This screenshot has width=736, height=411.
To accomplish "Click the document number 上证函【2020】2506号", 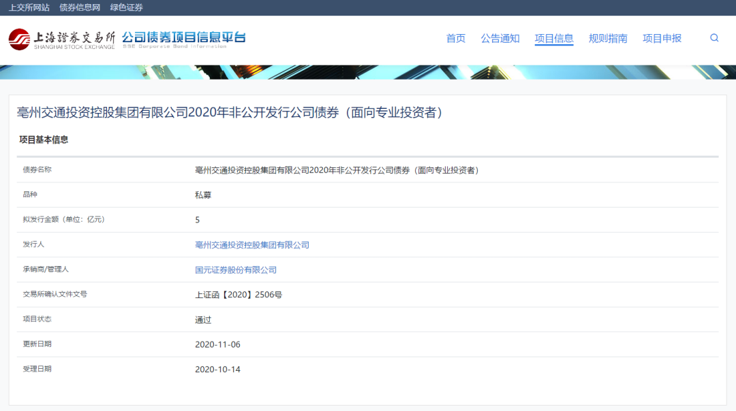I will tap(239, 295).
